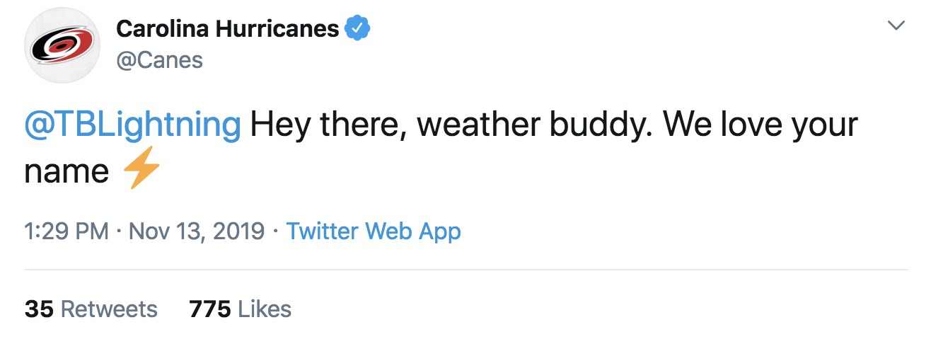Click the number 35 retweet count
Screen dimensions: 931x344
click(40, 309)
